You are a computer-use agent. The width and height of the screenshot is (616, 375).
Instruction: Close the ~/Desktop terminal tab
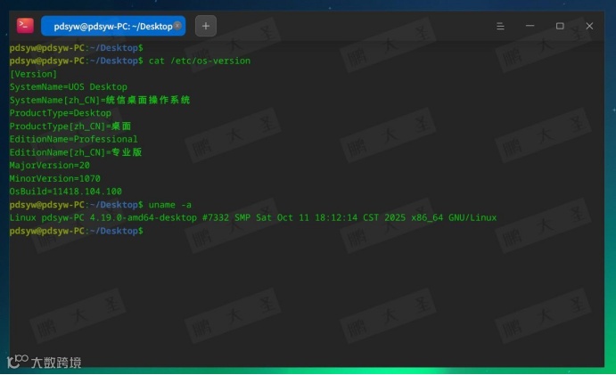[177, 26]
